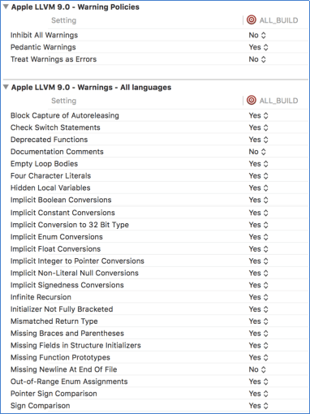Change Implicit Float Conversions value

point(258,249)
